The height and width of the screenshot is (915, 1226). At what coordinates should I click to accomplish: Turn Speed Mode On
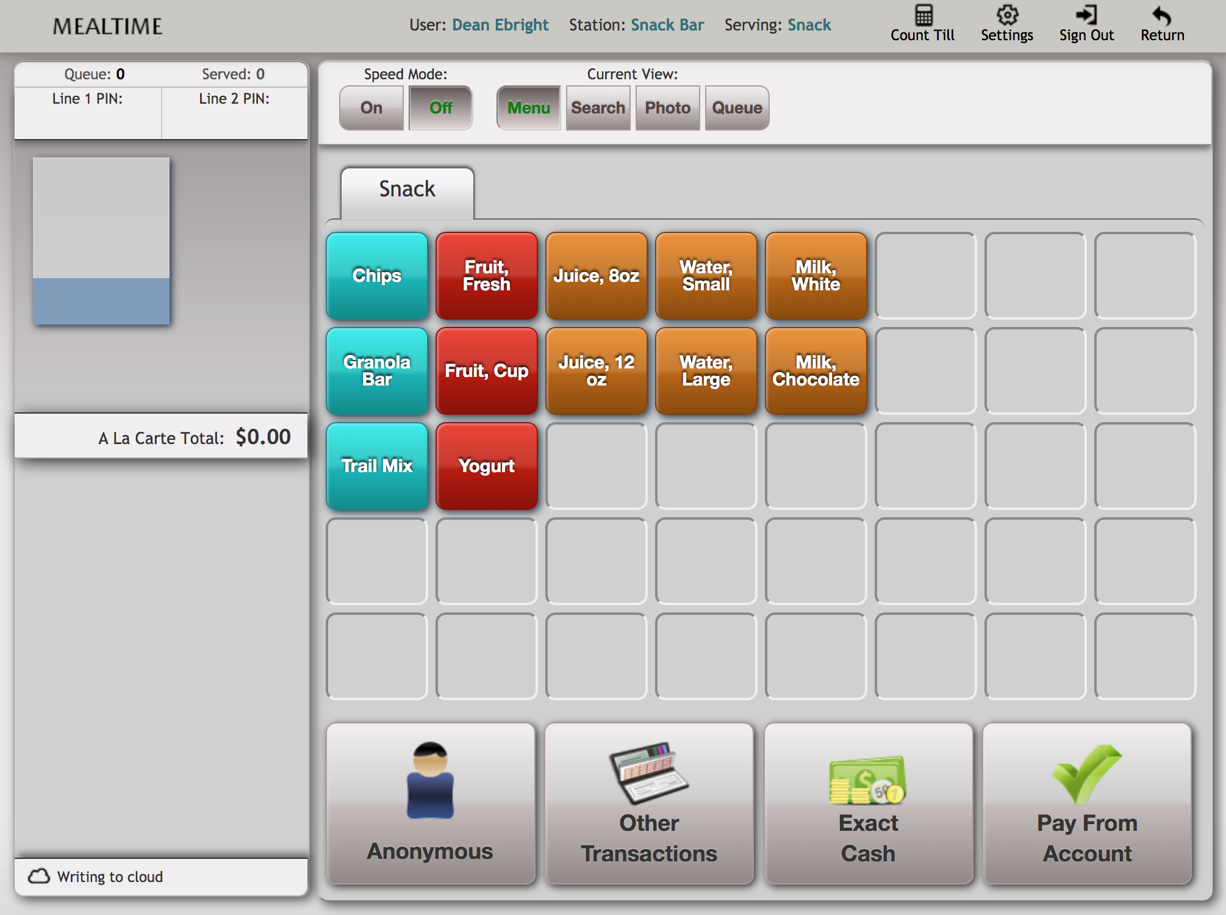(371, 108)
